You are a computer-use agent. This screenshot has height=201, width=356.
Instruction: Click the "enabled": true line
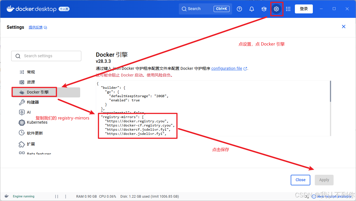point(124,100)
